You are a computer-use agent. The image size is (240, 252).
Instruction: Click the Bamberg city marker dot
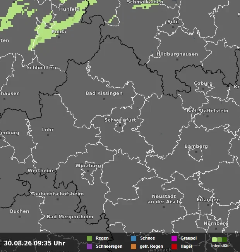coord(196,152)
